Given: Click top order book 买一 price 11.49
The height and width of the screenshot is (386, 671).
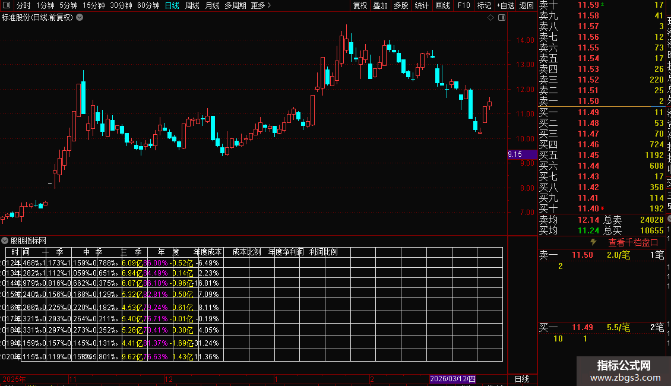Looking at the screenshot, I should (x=588, y=112).
